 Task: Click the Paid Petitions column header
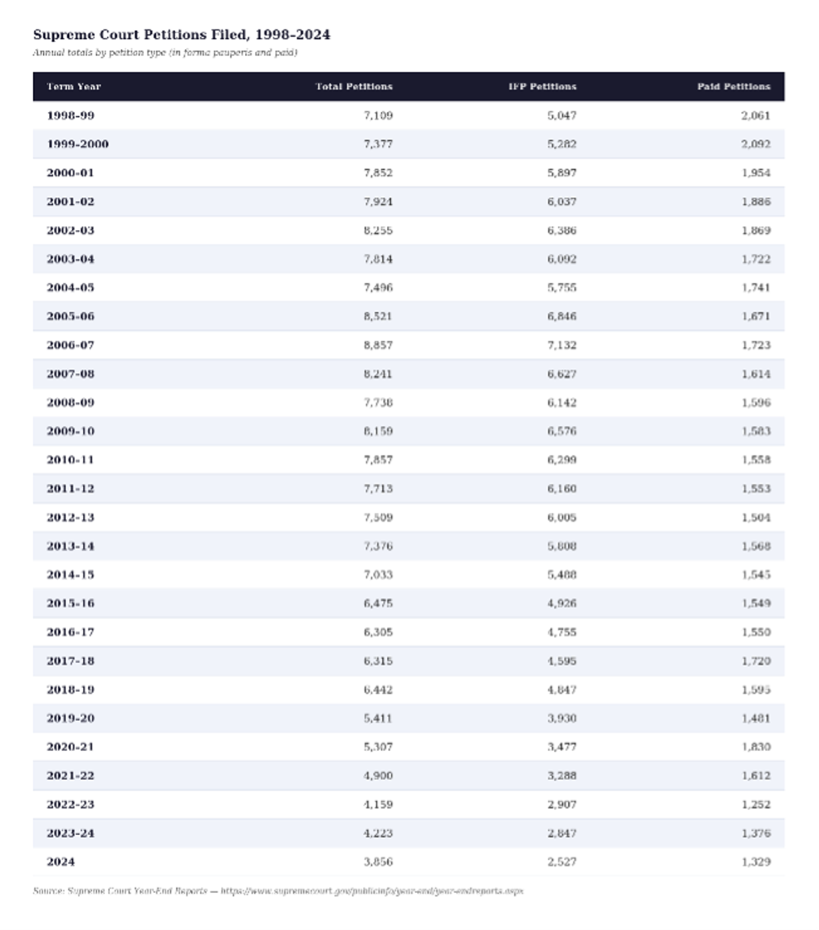pyautogui.click(x=734, y=87)
